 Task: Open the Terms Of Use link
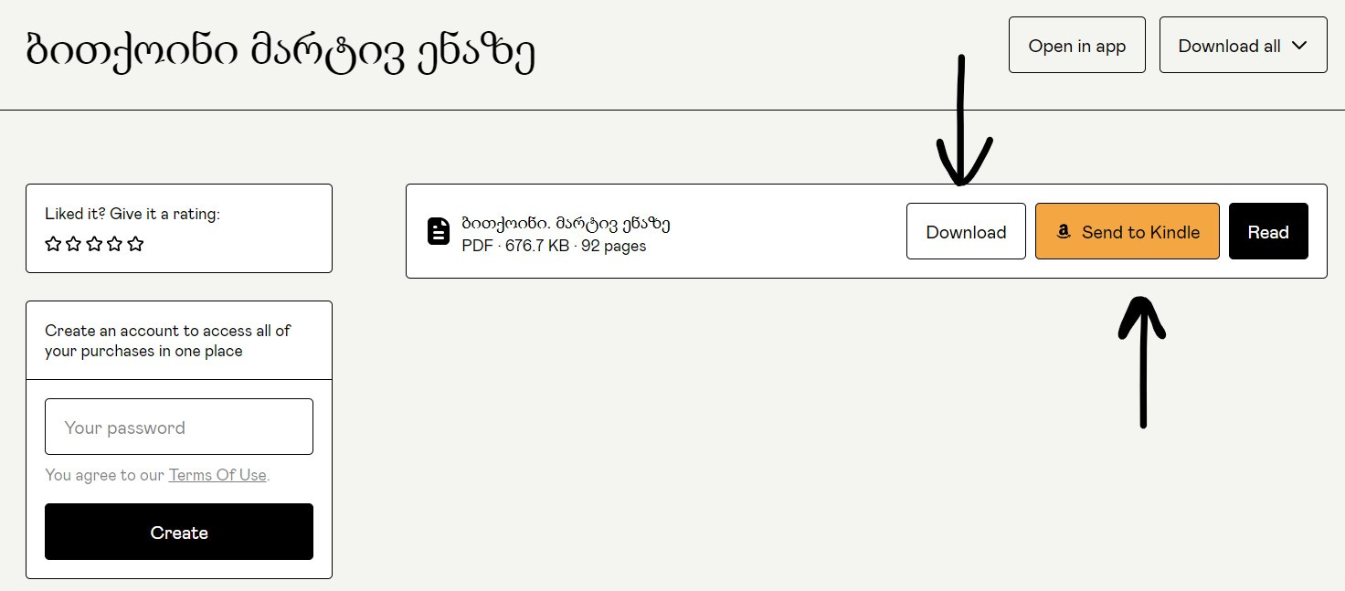[x=217, y=475]
